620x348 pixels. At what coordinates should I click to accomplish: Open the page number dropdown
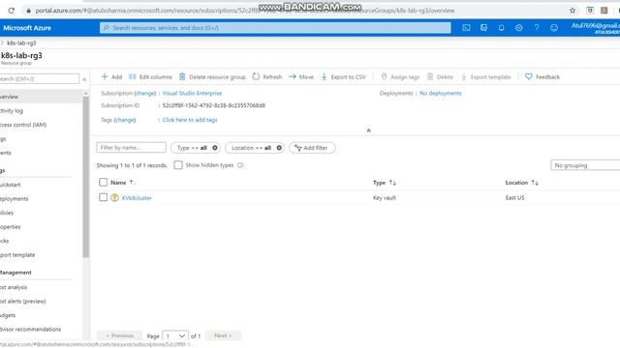click(175, 335)
